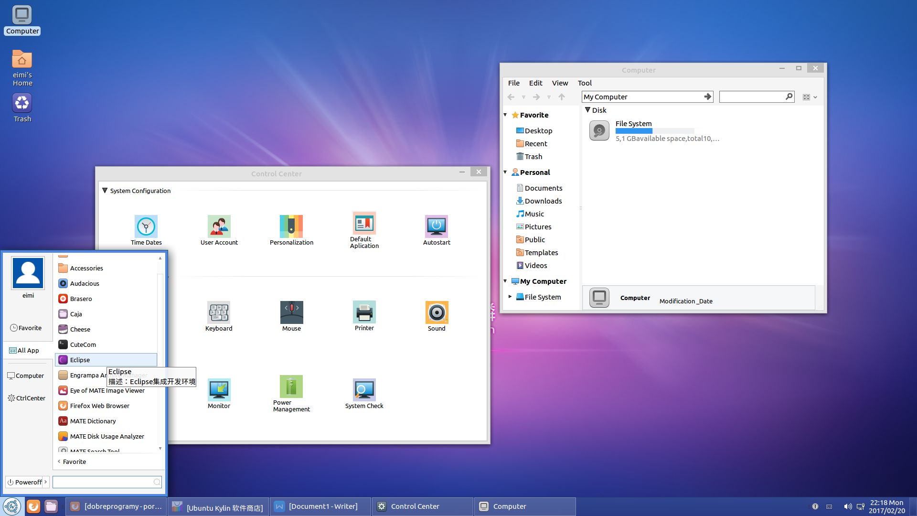Open the Time Dates settings icon
Image resolution: width=917 pixels, height=516 pixels.
(x=146, y=226)
